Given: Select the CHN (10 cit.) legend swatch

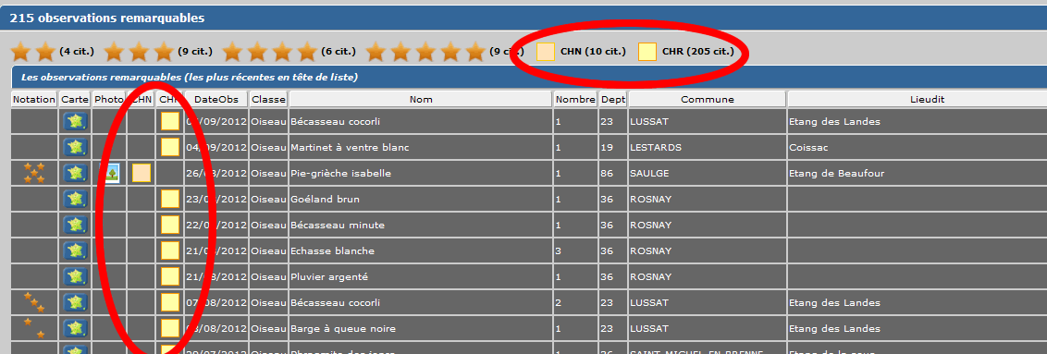Looking at the screenshot, I should point(547,52).
